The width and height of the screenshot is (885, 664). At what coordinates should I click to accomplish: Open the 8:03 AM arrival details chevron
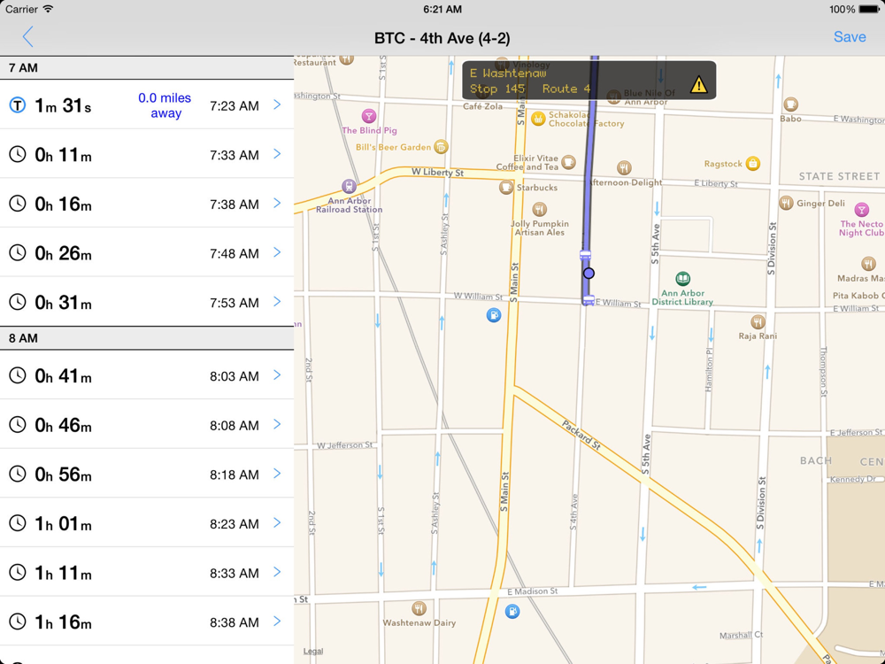[277, 374]
